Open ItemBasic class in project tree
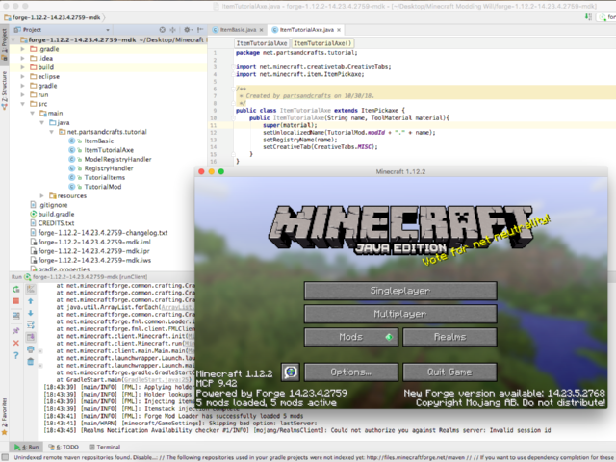The height and width of the screenshot is (462, 616). click(98, 141)
